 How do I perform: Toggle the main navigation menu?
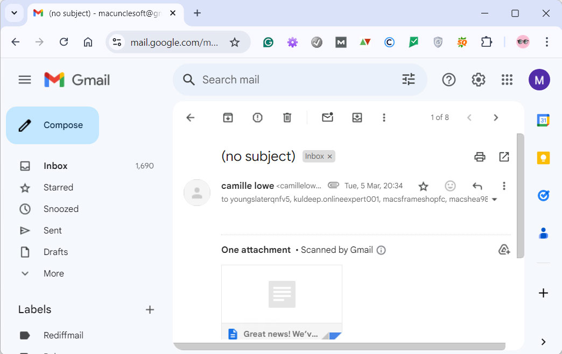[24, 79]
